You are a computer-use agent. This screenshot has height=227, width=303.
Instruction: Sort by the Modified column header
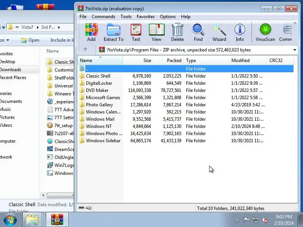tap(248, 61)
